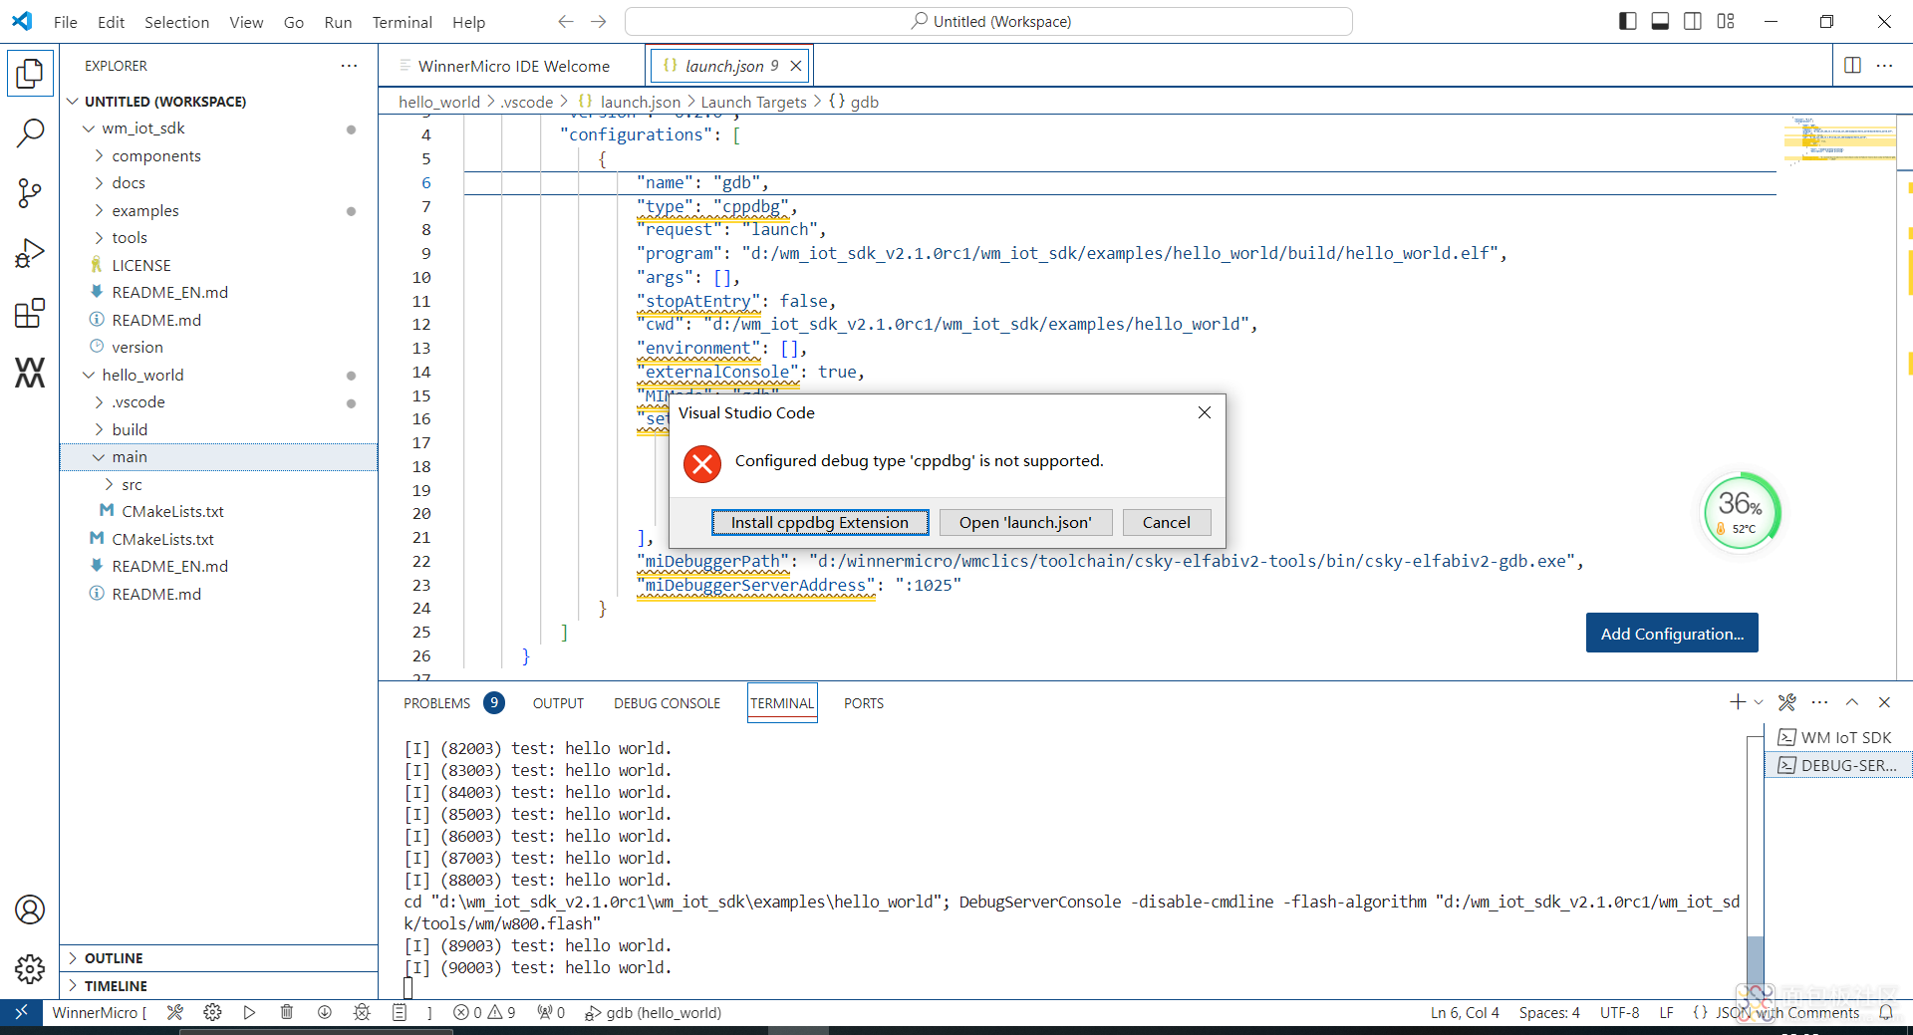The height and width of the screenshot is (1035, 1913).
Task: Open the Extensions view
Action: (x=30, y=313)
